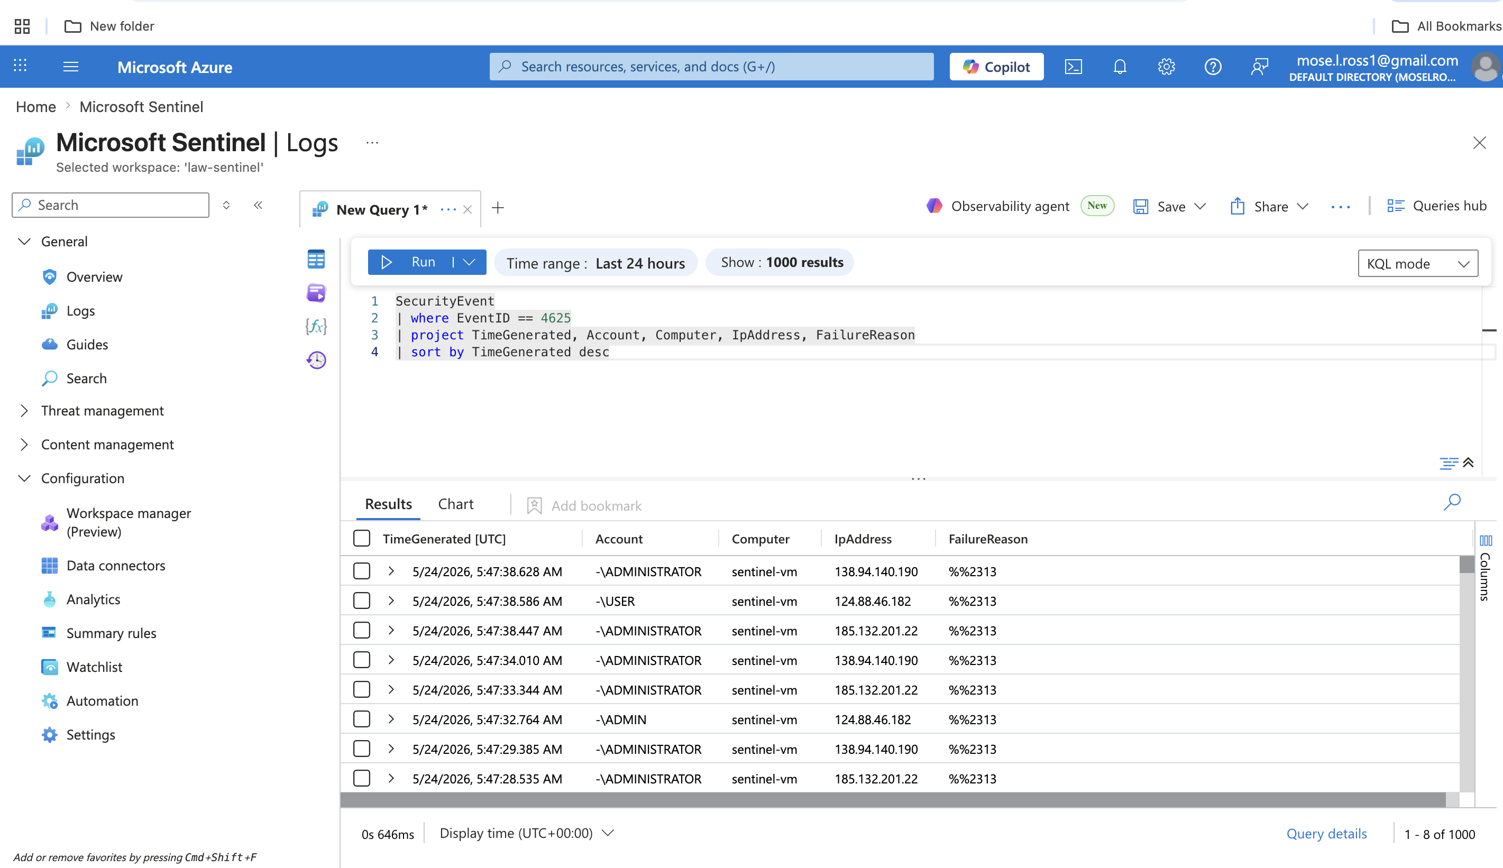Open Data connectors in the sidebar
Viewport: 1503px width, 868px height.
pyautogui.click(x=116, y=565)
